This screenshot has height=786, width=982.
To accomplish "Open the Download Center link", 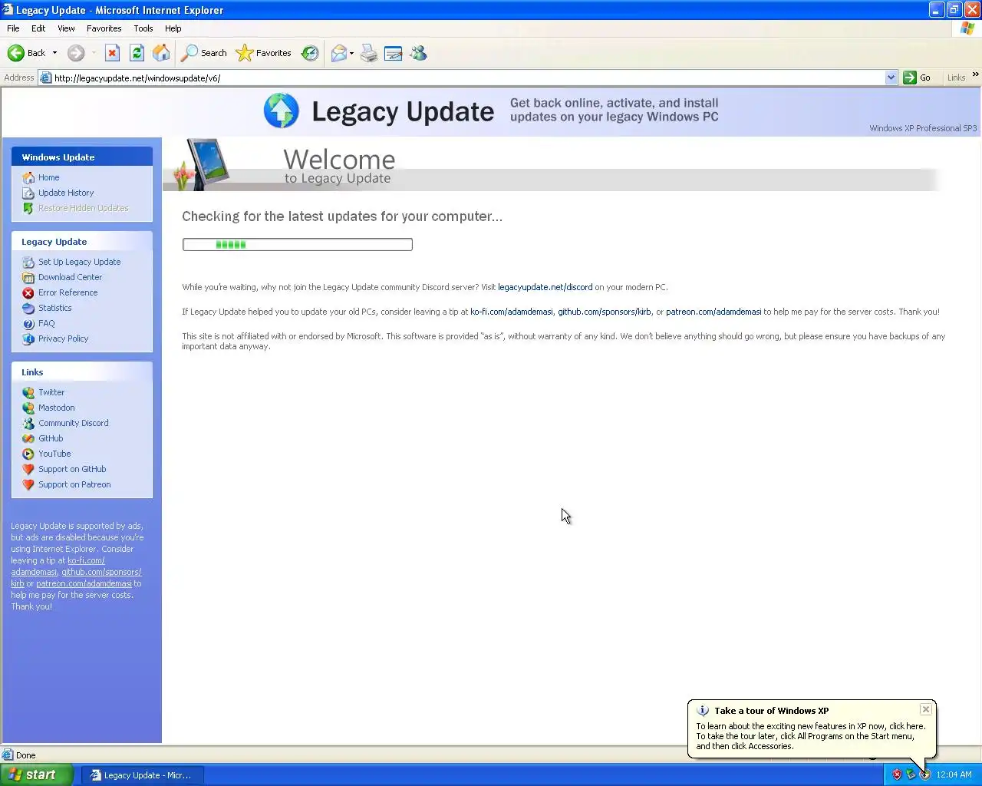I will tap(70, 277).
